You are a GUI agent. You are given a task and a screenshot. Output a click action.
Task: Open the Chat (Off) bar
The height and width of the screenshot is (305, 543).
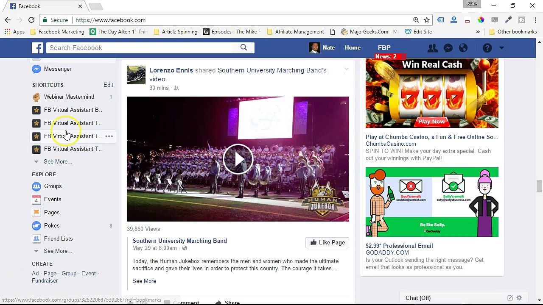tap(452, 298)
